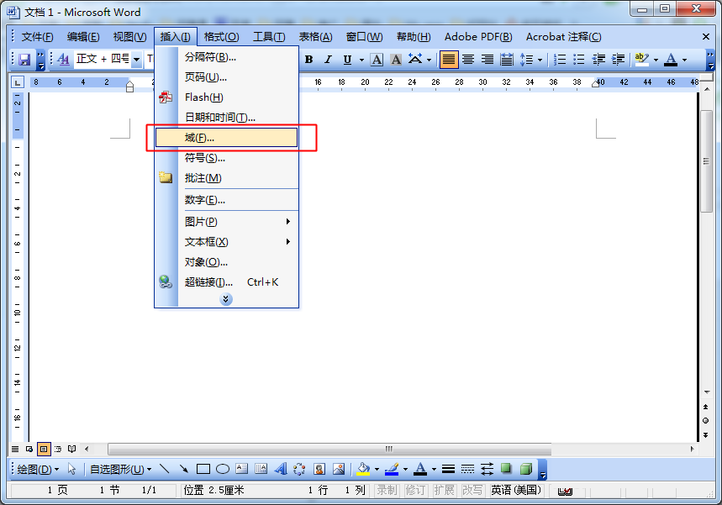Choose 分隔符(B)... menu entry
The height and width of the screenshot is (505, 722).
point(227,57)
